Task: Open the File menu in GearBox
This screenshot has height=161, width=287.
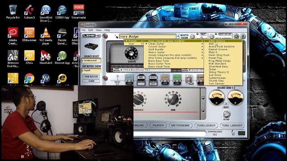Action: coord(83,30)
